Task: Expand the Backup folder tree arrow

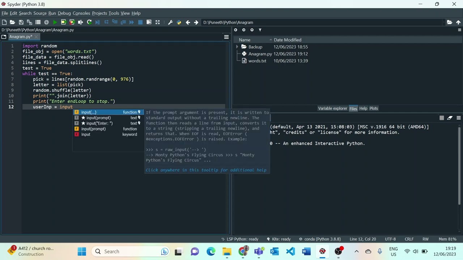Action: click(237, 47)
